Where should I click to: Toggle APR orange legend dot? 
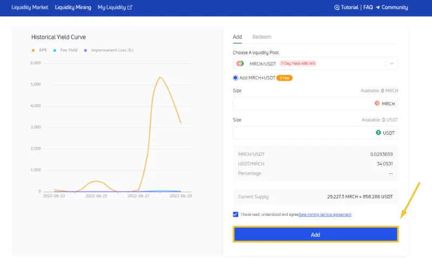tap(33, 50)
